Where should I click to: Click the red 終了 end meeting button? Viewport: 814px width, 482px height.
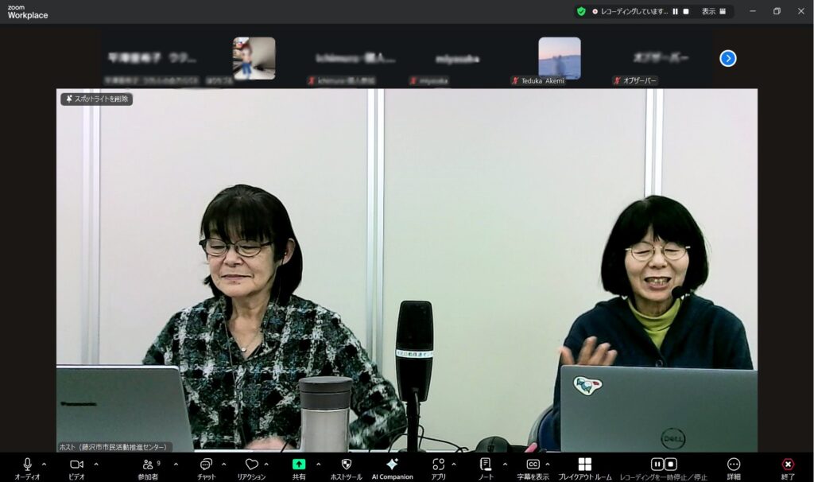(787, 465)
